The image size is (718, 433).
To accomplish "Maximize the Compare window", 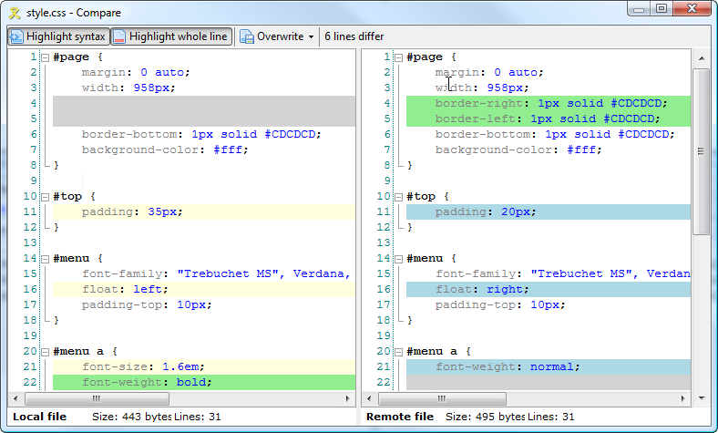I will 662,9.
